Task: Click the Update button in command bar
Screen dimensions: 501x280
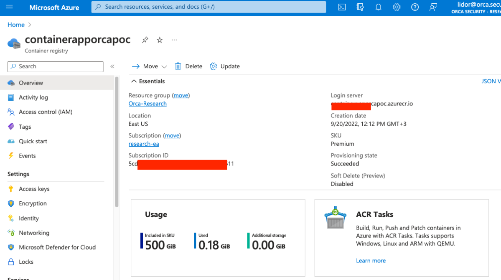Action: 225,66
